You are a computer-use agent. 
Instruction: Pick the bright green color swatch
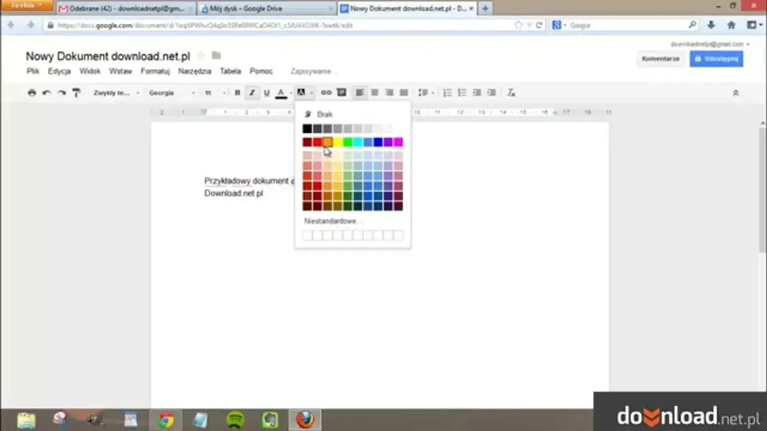point(348,142)
